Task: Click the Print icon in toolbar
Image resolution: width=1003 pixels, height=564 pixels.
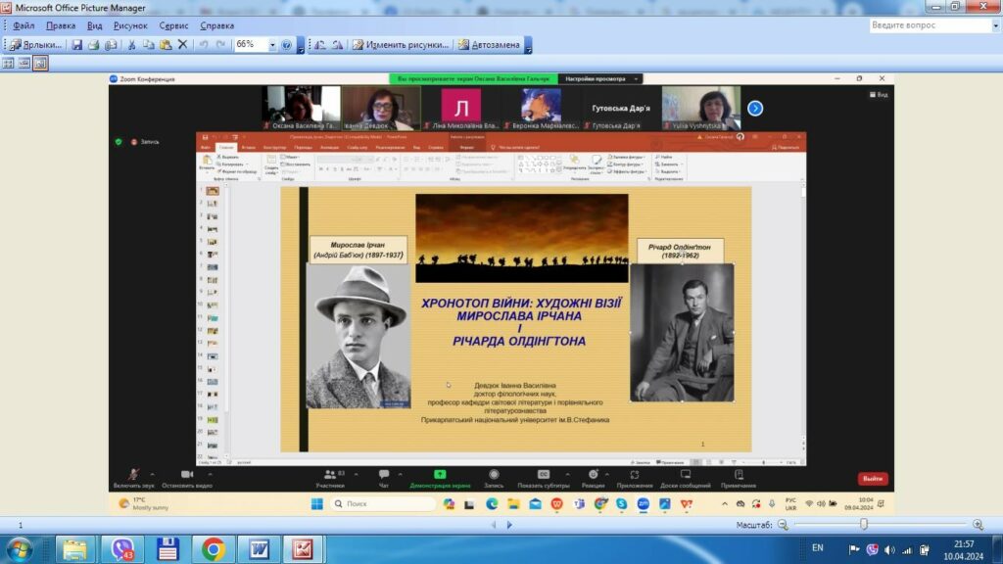Action: 93,45
